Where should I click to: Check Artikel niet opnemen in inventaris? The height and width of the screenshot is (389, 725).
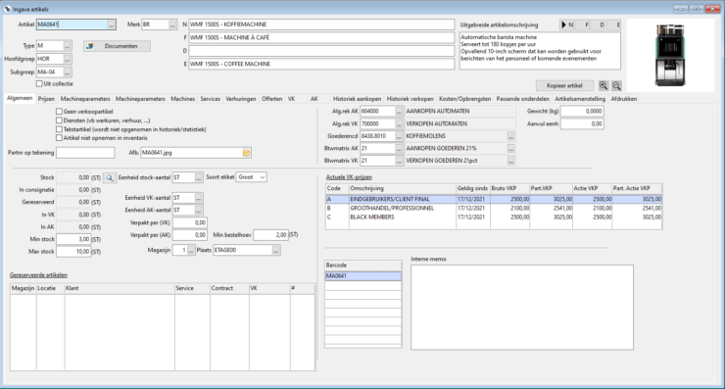[x=59, y=138]
